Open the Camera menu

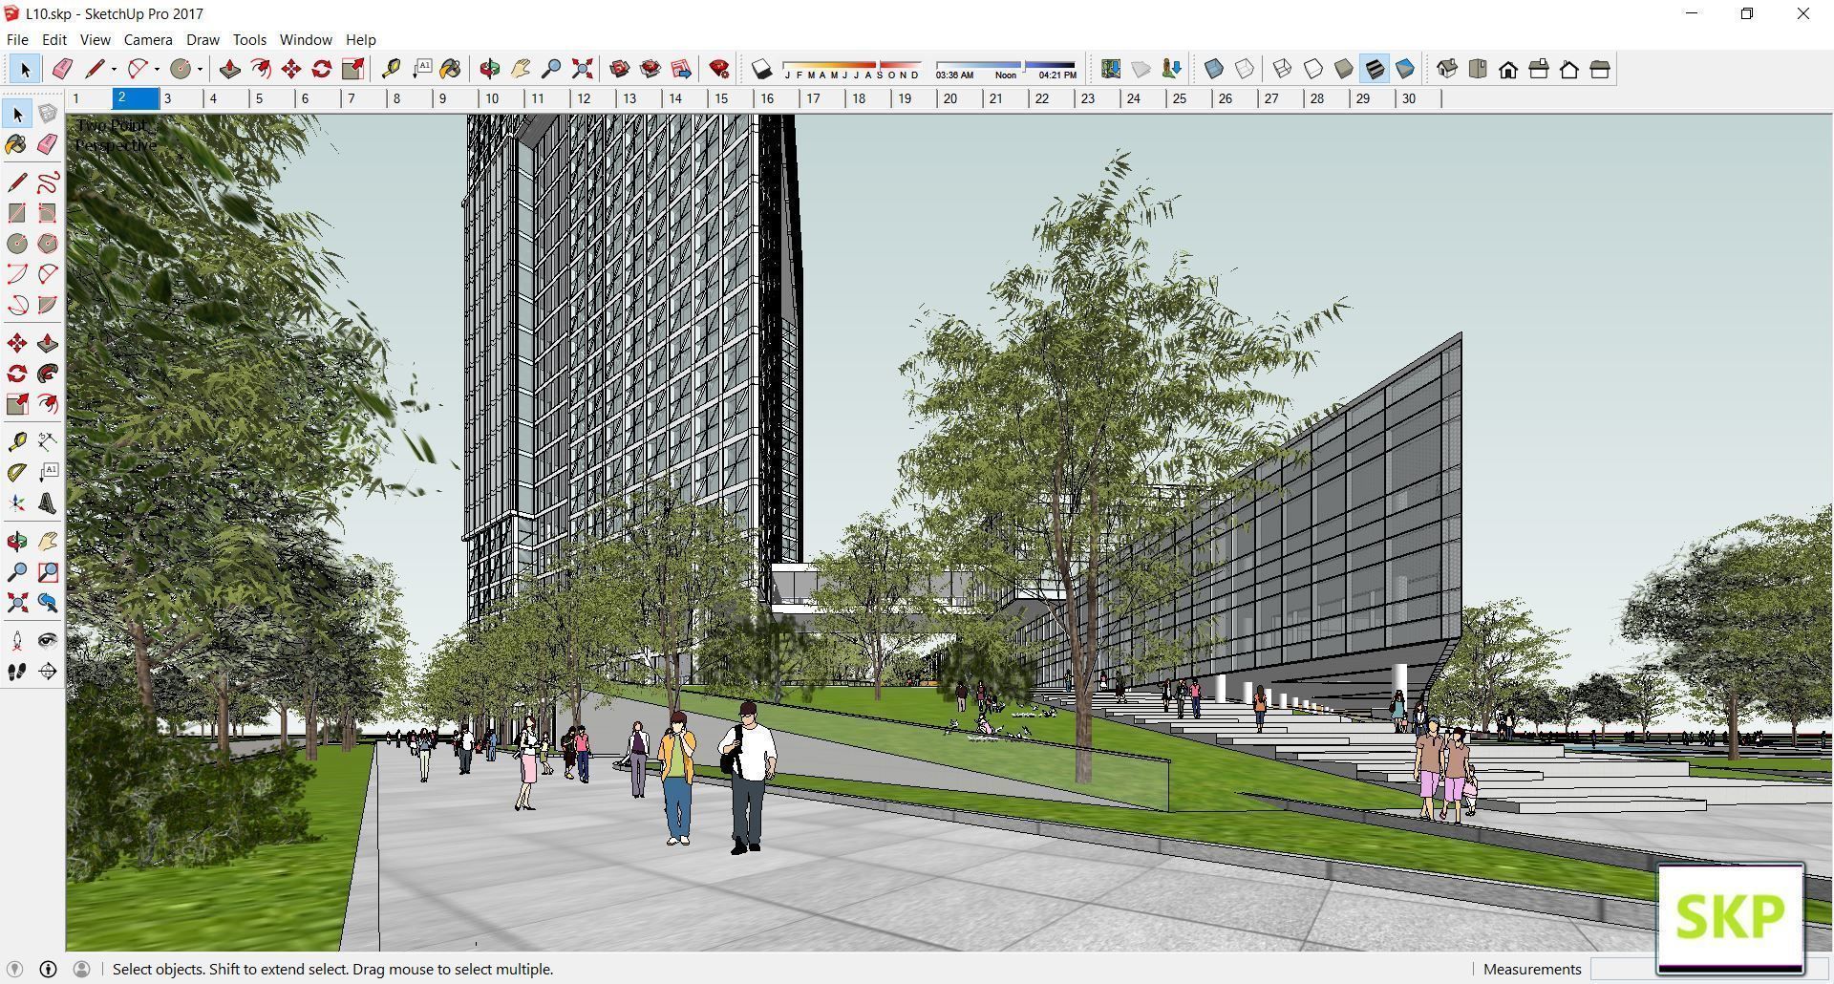tap(148, 39)
